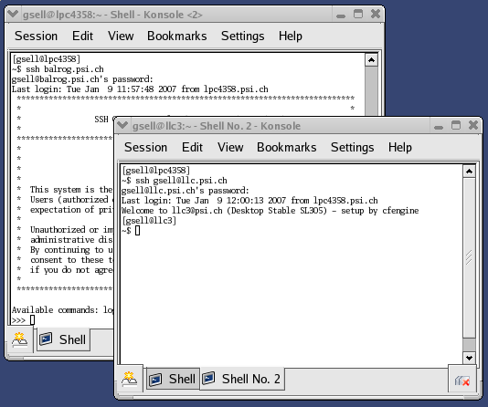
Task: Click scroll-up arrow in front Konsole scrollbar
Action: [x=469, y=172]
